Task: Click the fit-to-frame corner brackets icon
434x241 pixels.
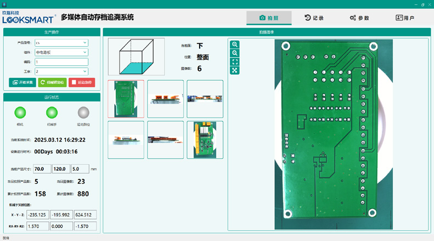Action: pyautogui.click(x=235, y=61)
